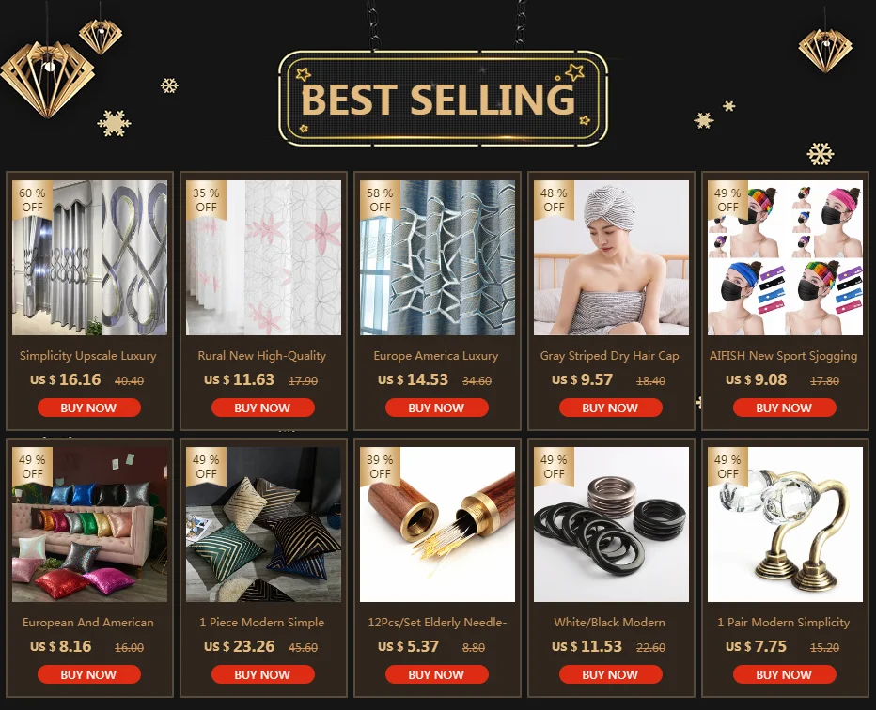Open the AIFISH New Sport Sjogging title
Image resolution: width=876 pixels, height=710 pixels.
coord(783,356)
